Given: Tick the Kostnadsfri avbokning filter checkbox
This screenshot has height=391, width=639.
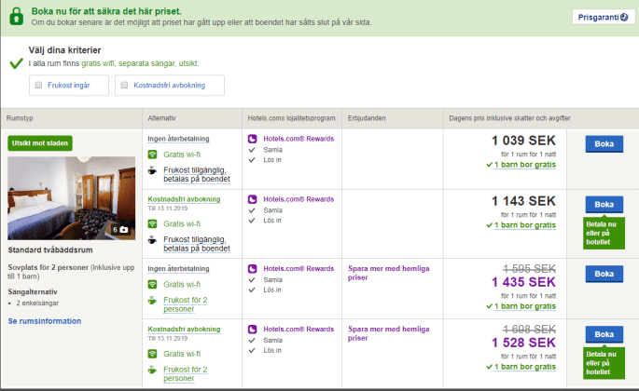Looking at the screenshot, I should [x=125, y=86].
